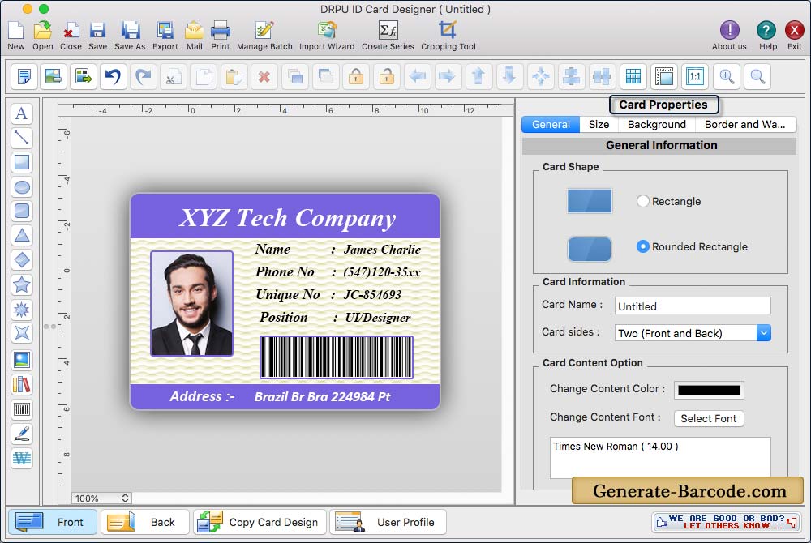Choose Rectangle card shape
The image size is (811, 543).
point(642,201)
